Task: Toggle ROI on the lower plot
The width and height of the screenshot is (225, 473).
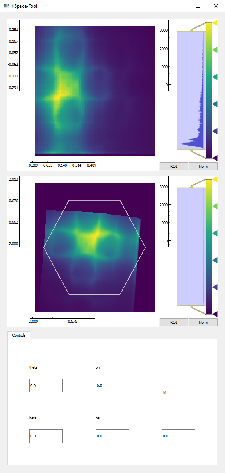Action: tap(174, 322)
